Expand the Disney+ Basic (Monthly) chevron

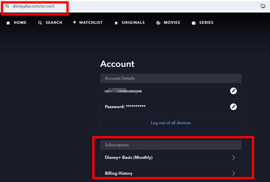click(x=234, y=158)
